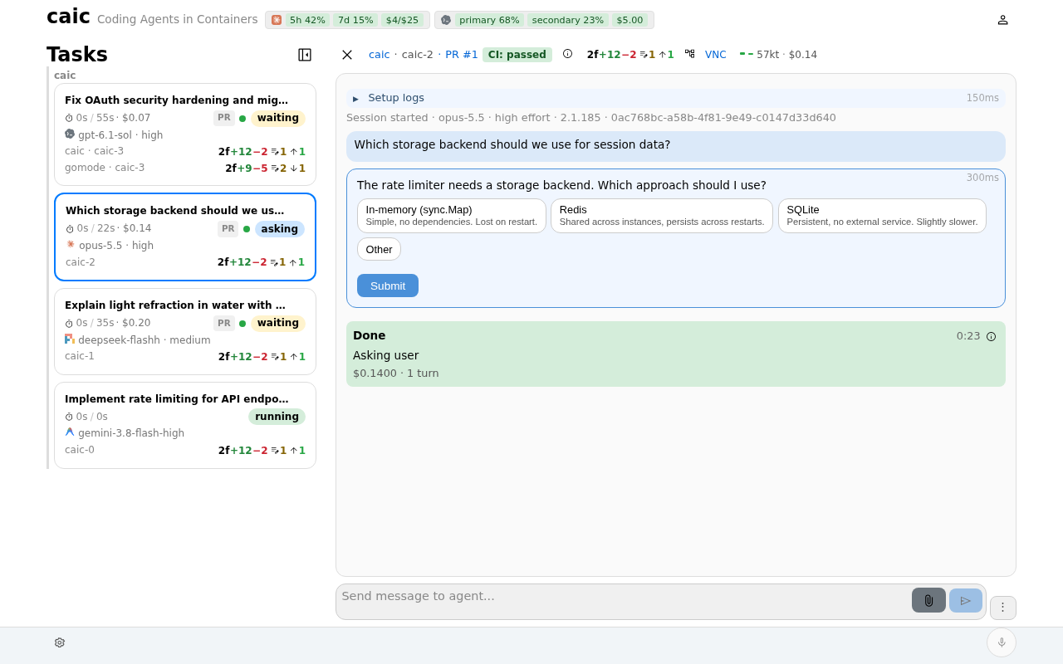
Task: Expand the Setup logs section
Action: pos(675,98)
